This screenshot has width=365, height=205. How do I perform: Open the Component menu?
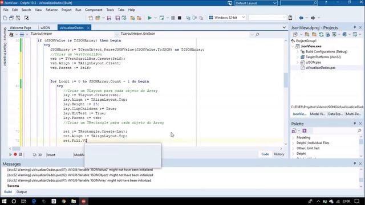[94, 10]
